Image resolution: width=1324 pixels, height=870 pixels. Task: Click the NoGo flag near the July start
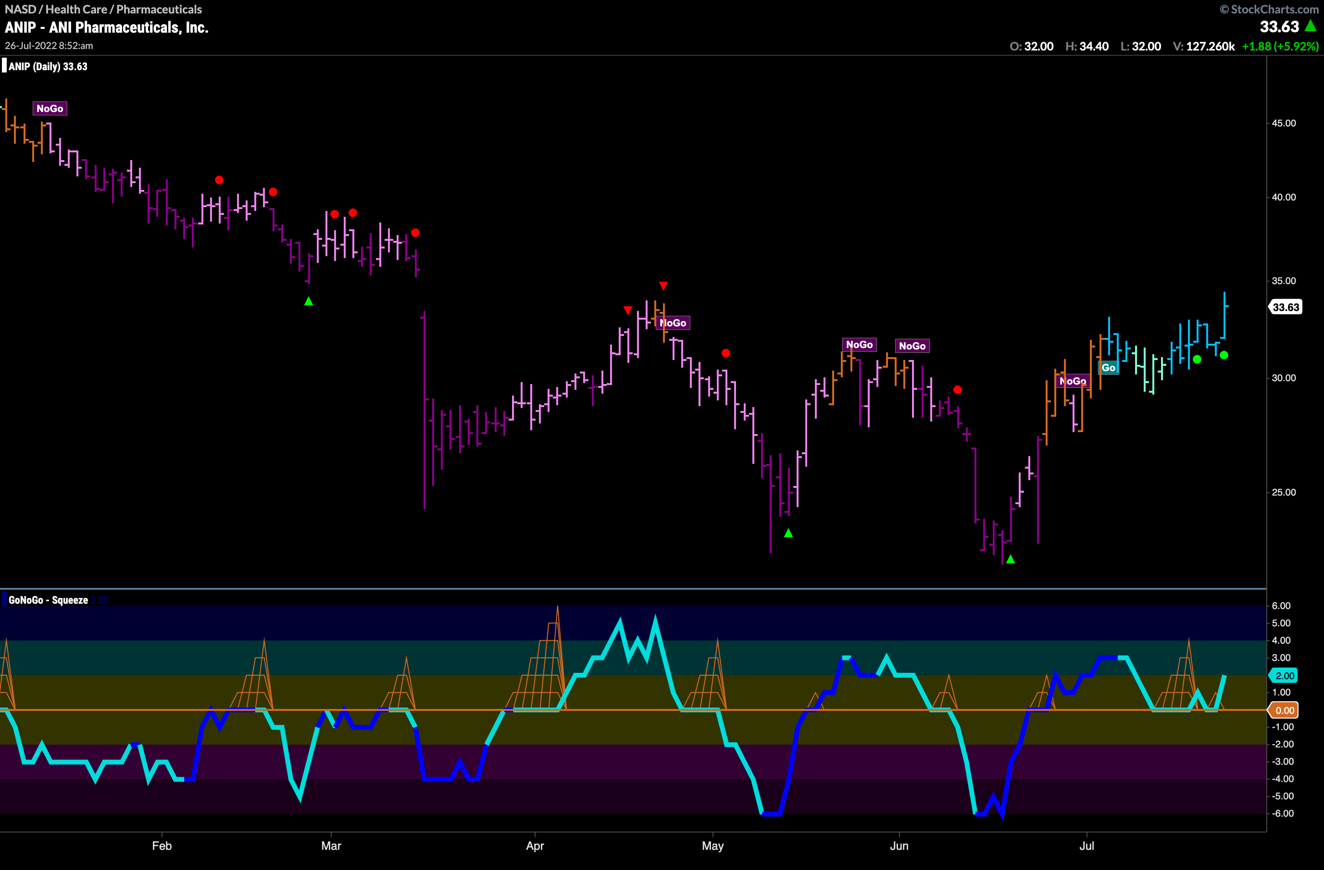click(x=1073, y=381)
